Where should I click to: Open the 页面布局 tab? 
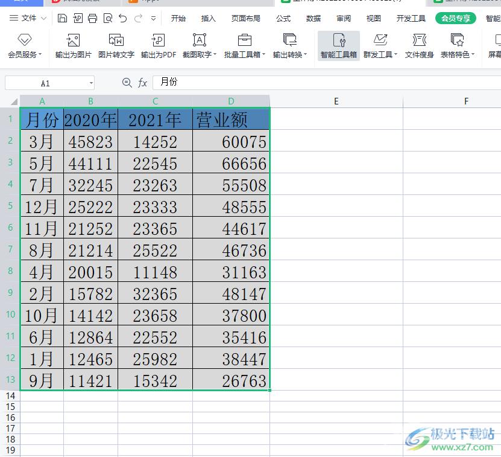[246, 19]
